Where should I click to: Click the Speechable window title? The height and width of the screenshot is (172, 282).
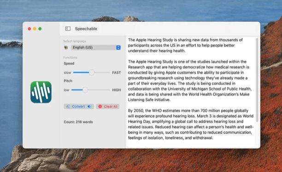86,29
